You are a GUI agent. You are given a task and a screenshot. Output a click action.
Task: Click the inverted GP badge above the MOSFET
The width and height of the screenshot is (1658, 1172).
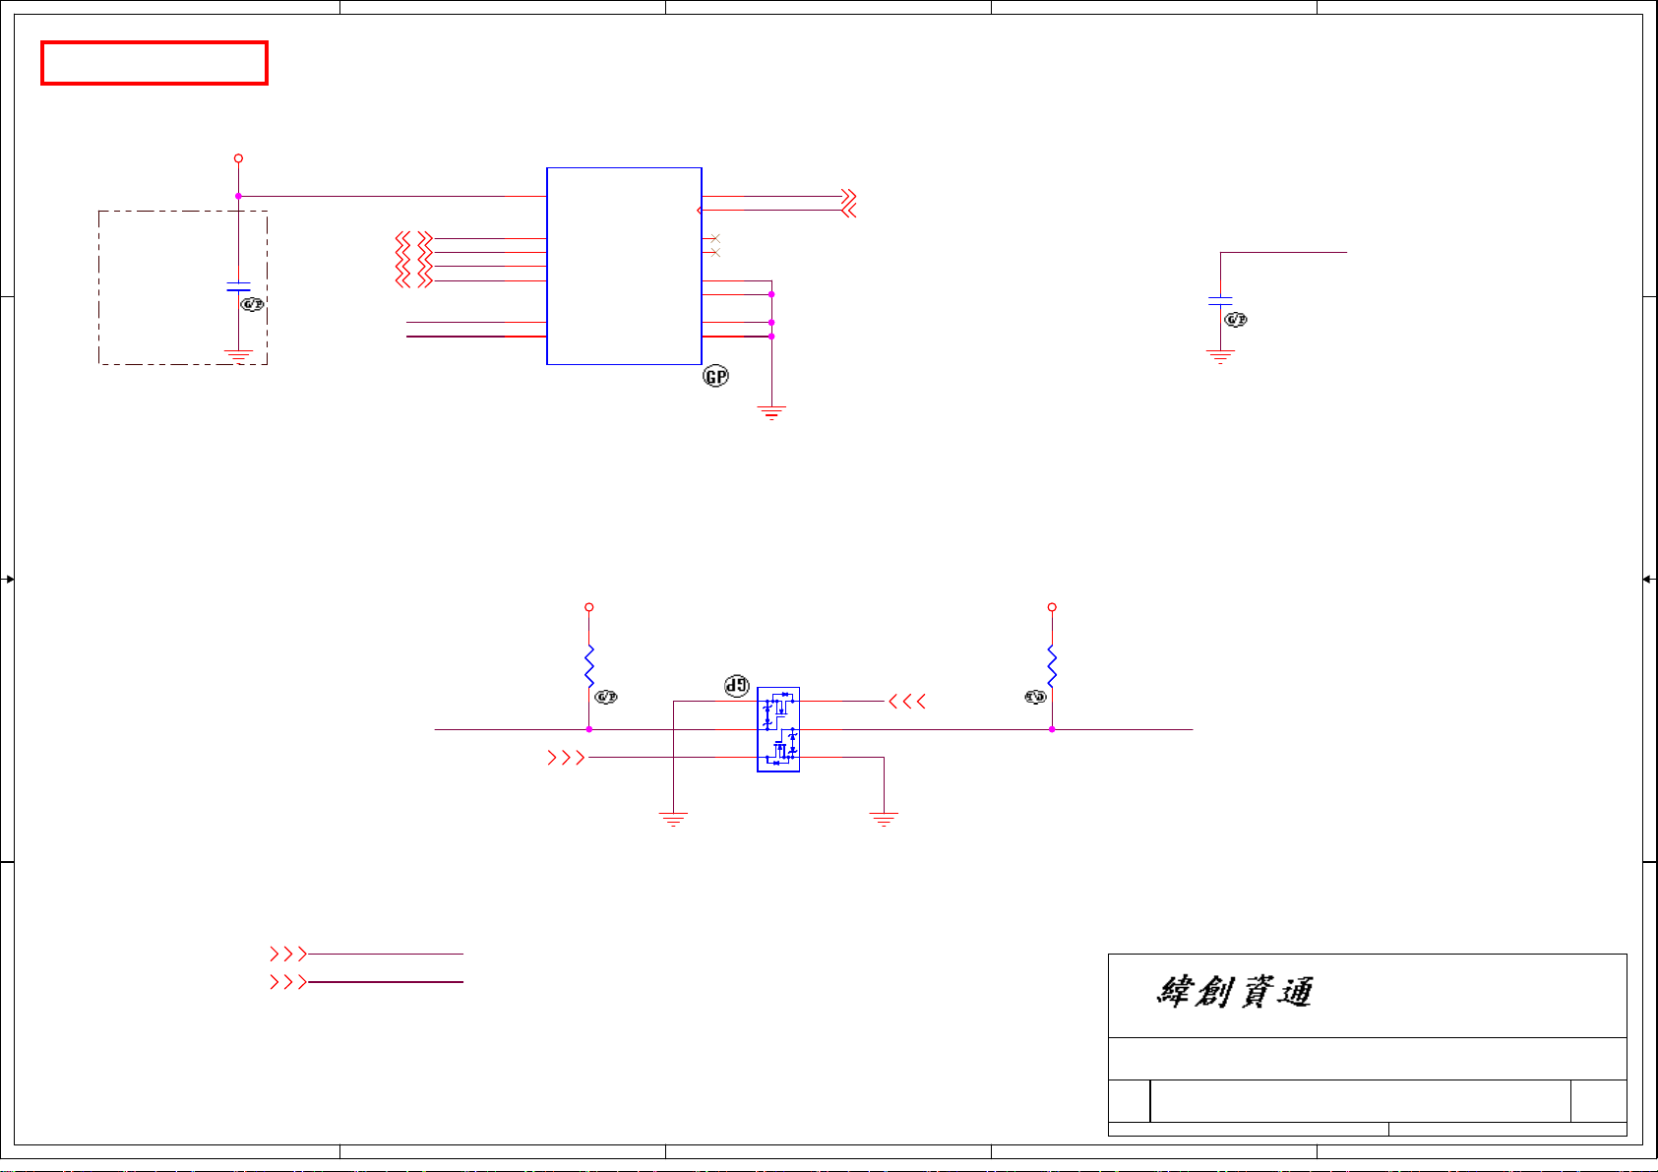click(737, 687)
